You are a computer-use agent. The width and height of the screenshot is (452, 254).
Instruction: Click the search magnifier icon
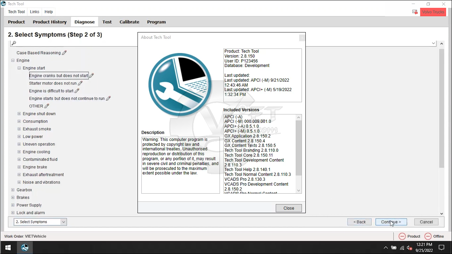tap(14, 43)
